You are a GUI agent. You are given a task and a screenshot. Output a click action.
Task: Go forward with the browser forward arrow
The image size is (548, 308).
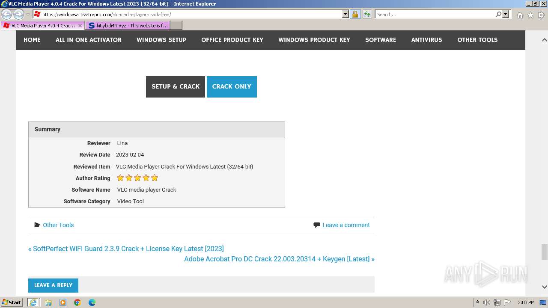click(x=18, y=15)
